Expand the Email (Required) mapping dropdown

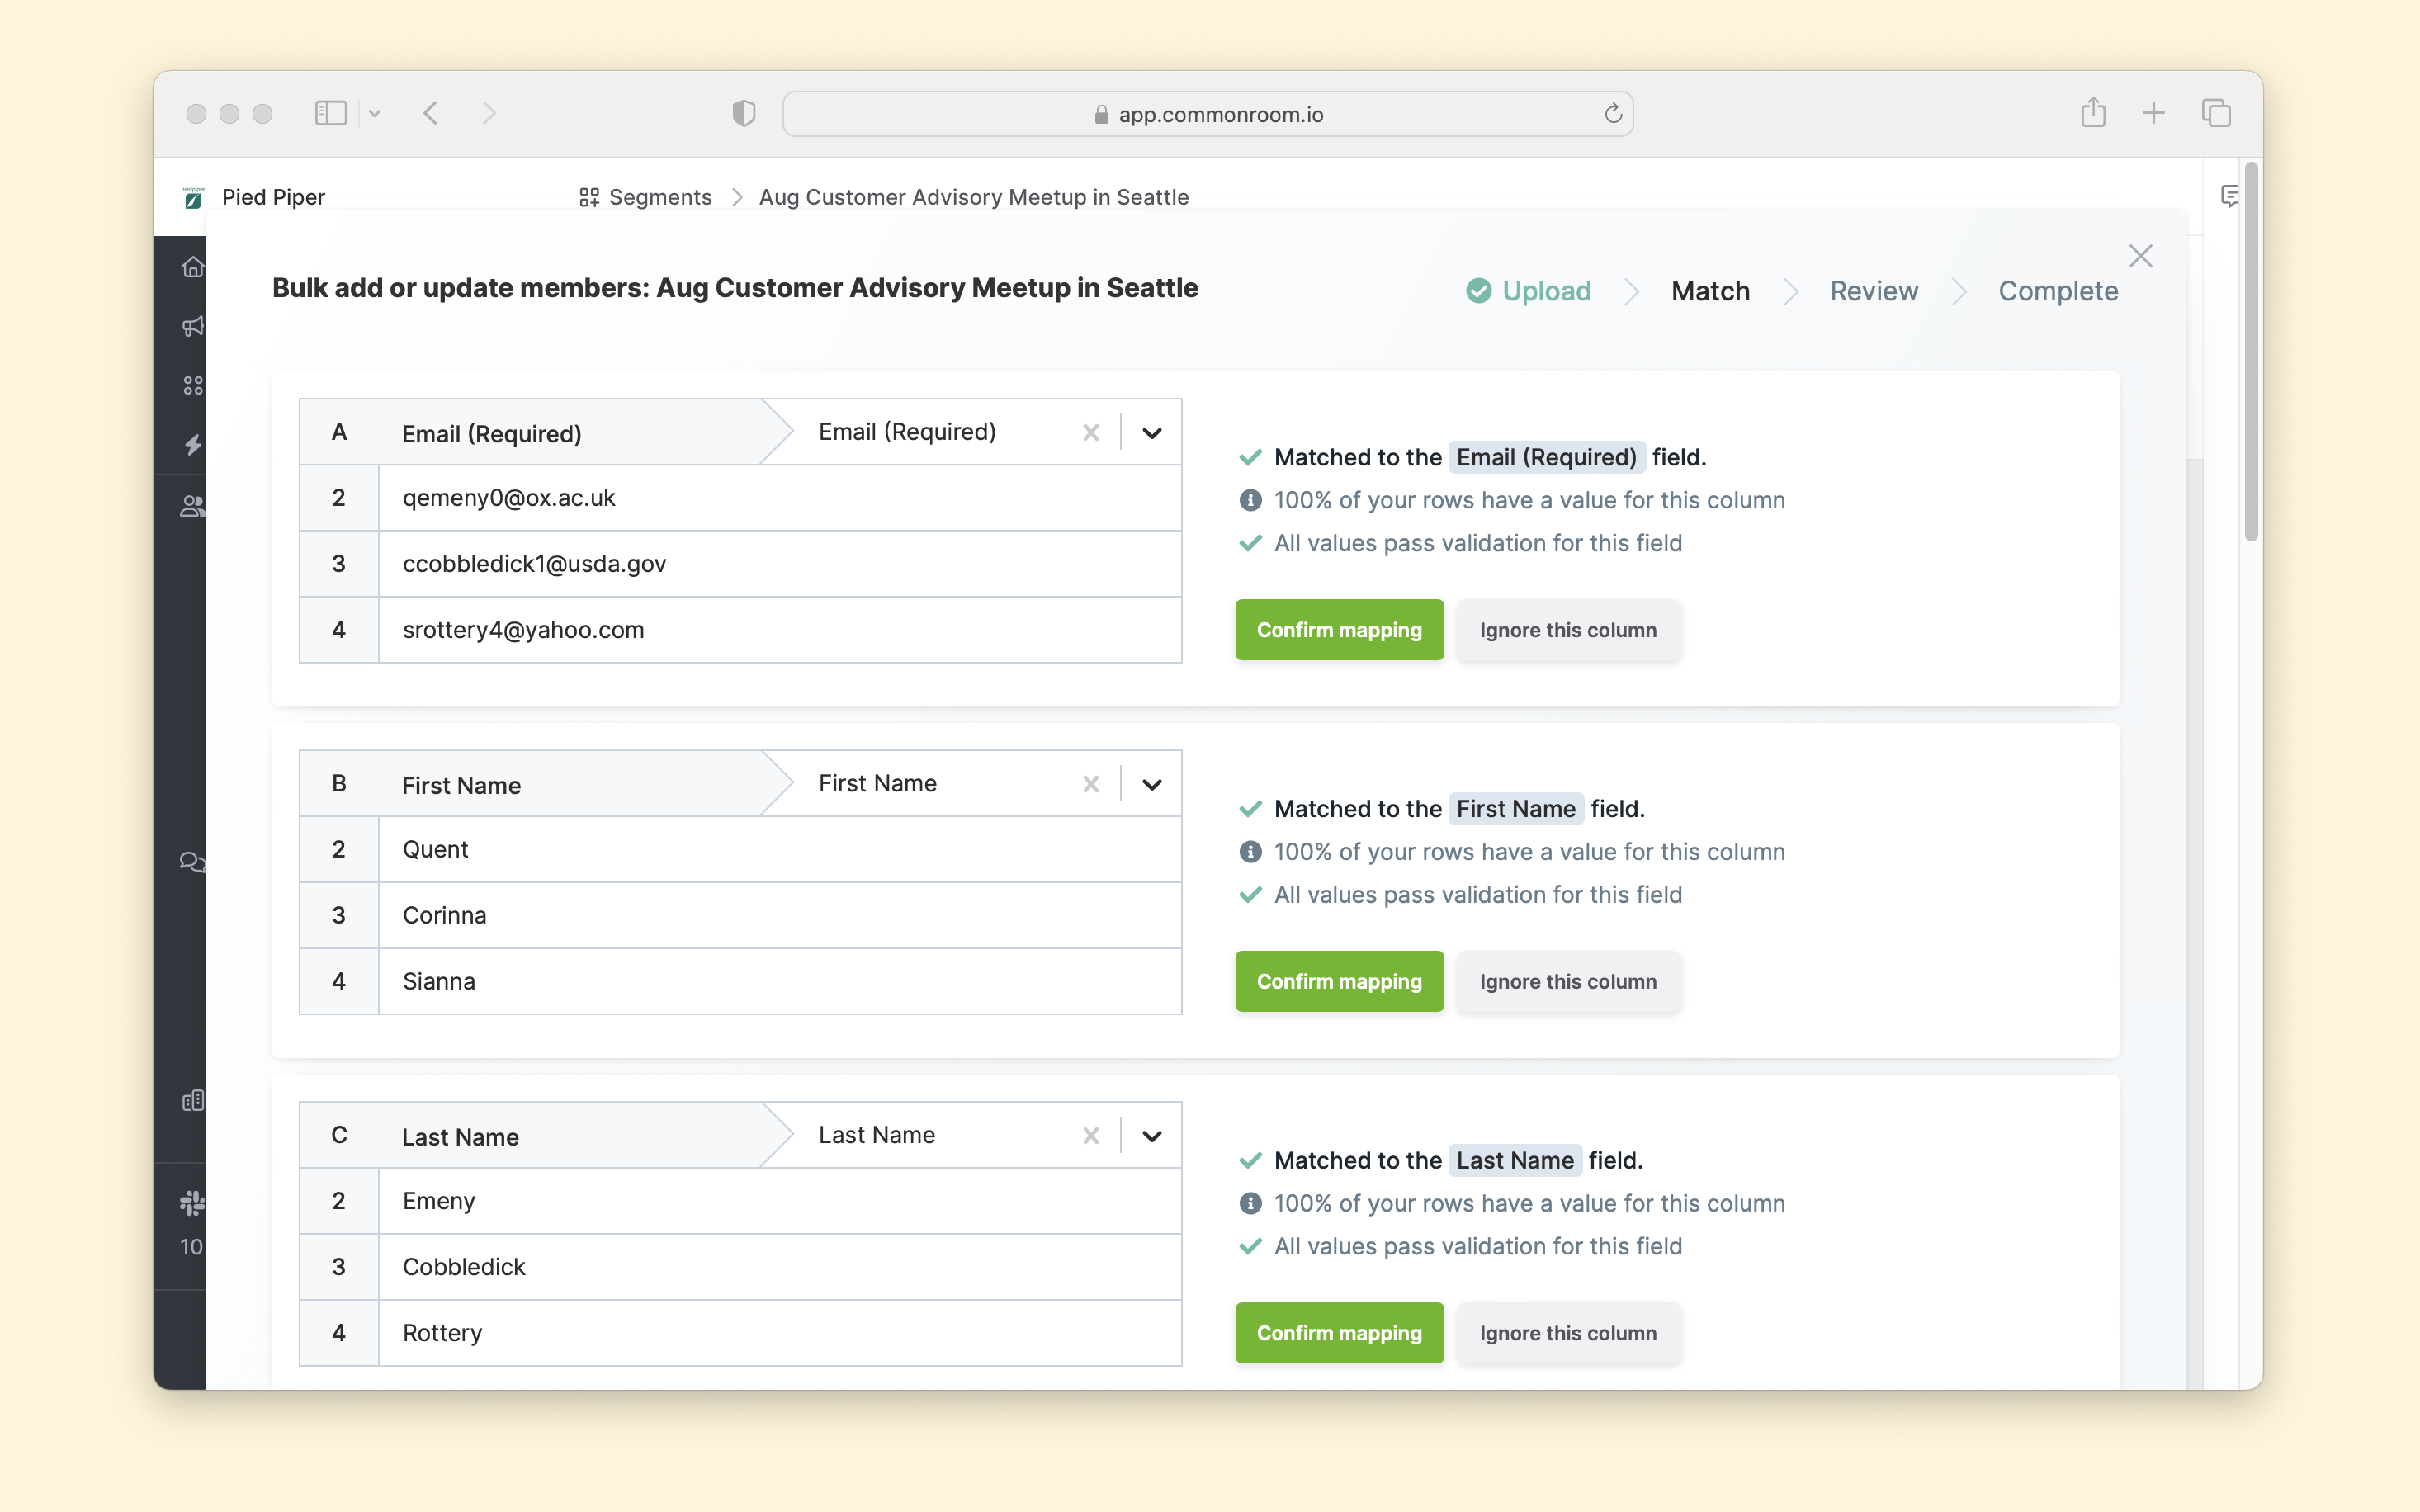[1151, 433]
